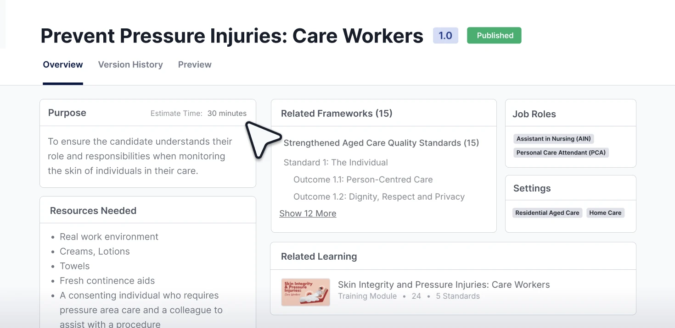Select the Overview tab
This screenshot has height=328, width=675.
coord(62,65)
